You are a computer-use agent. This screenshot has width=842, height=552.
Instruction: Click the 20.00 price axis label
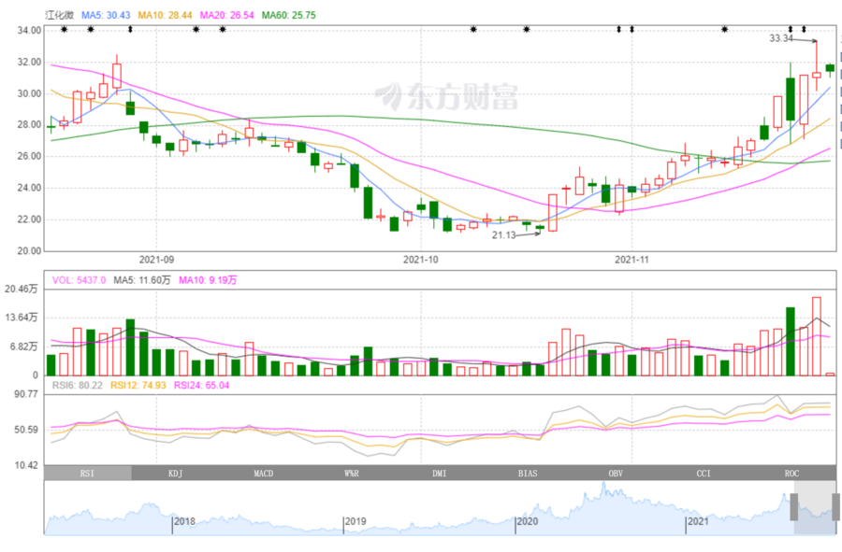tap(29, 251)
